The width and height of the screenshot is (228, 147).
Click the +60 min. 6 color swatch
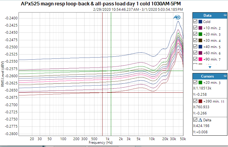[x=200, y=53]
